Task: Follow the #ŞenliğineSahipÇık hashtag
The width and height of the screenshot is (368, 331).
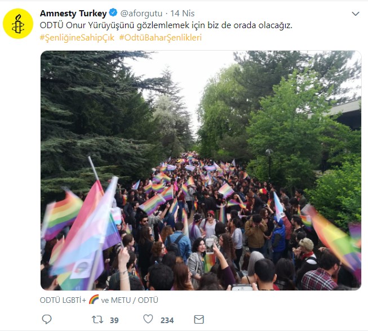Action: 77,38
